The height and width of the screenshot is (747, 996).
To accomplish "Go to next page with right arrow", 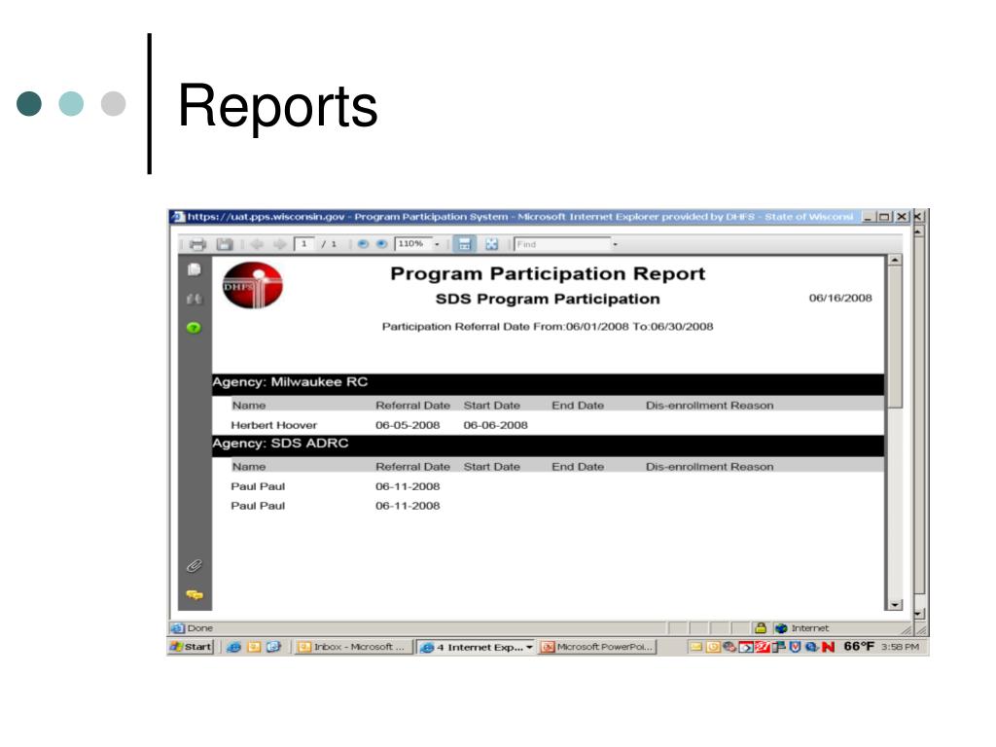I will point(279,244).
